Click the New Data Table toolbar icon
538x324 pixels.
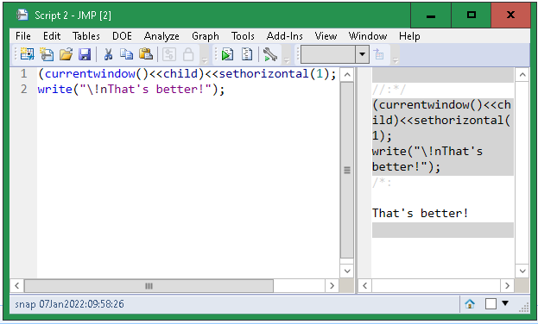tap(27, 54)
